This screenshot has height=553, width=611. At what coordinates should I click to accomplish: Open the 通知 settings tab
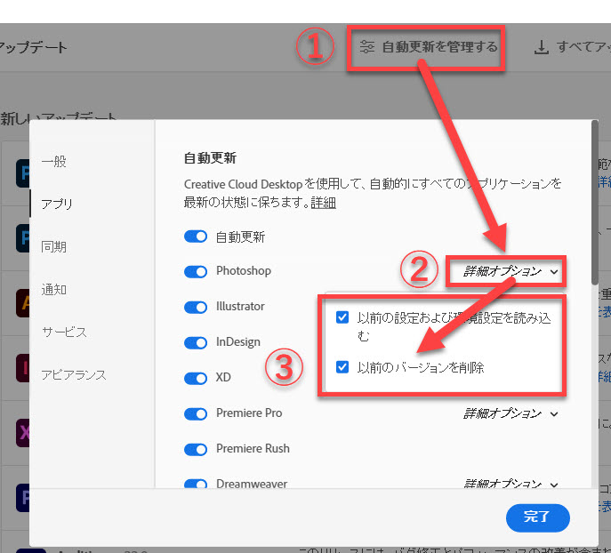tap(53, 289)
